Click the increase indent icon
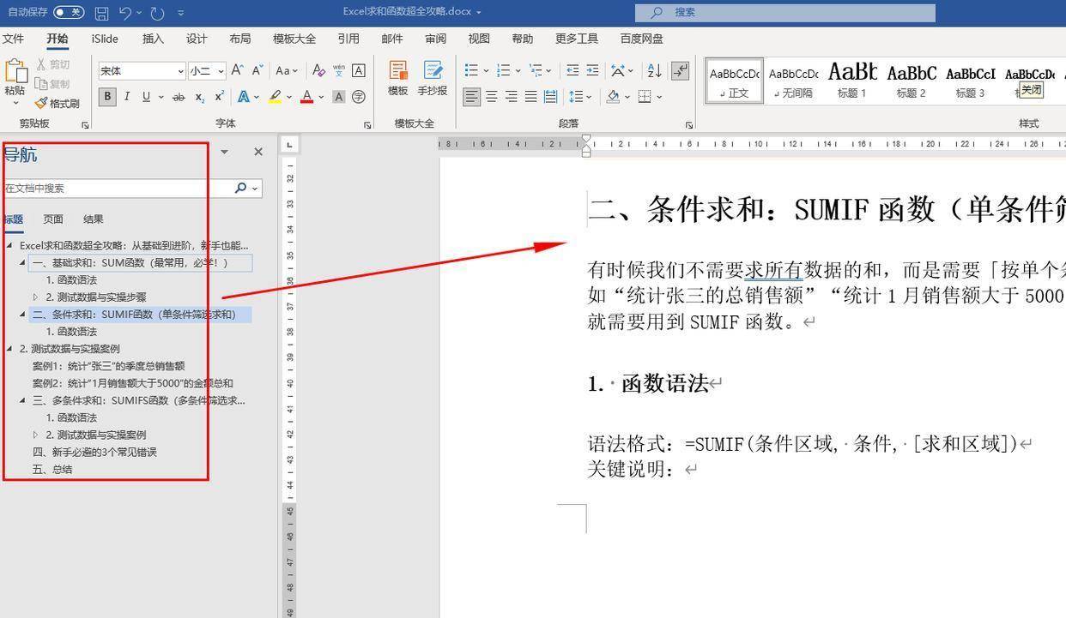This screenshot has height=618, width=1066. pos(592,70)
